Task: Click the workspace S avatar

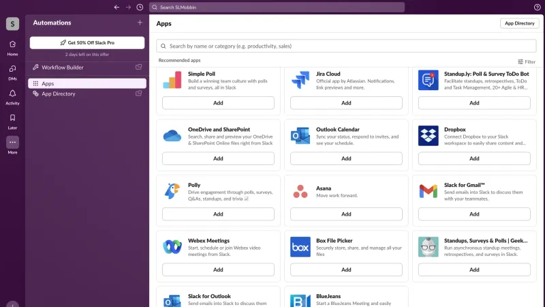Action: 12,24
